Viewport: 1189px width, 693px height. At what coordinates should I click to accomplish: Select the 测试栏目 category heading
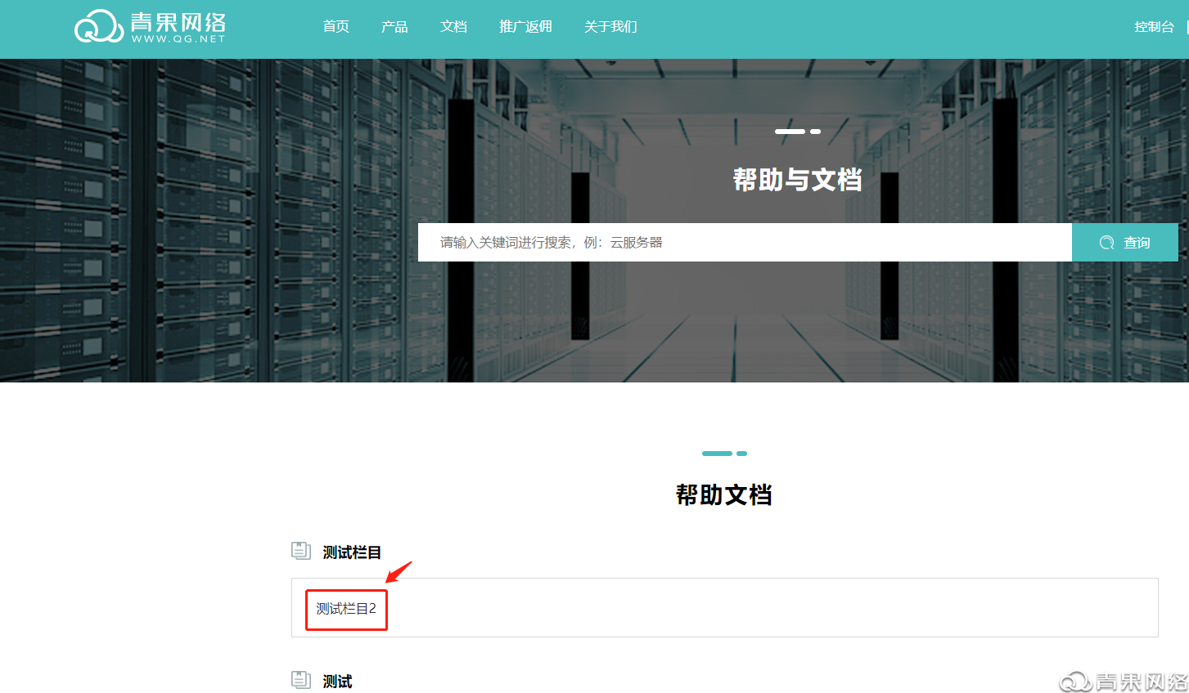point(352,552)
